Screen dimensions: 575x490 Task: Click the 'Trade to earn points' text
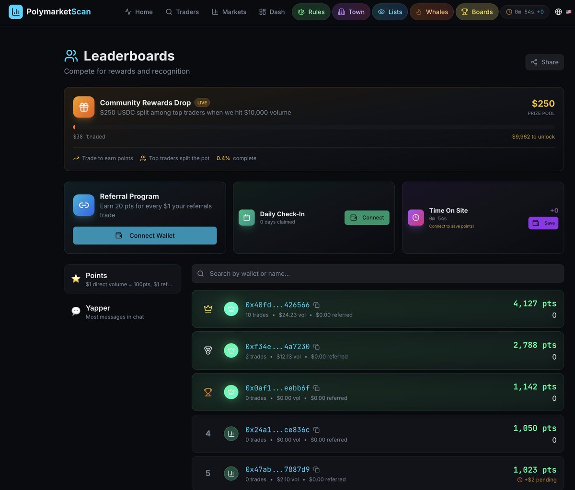click(107, 158)
